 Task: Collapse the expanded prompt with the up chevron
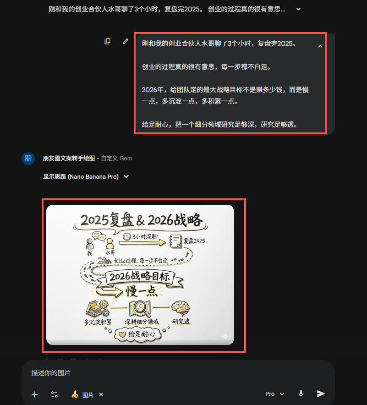(320, 46)
